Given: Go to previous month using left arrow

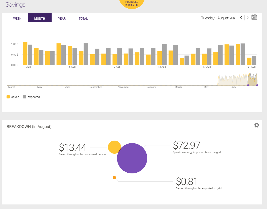Looking at the screenshot, I should (241, 18).
